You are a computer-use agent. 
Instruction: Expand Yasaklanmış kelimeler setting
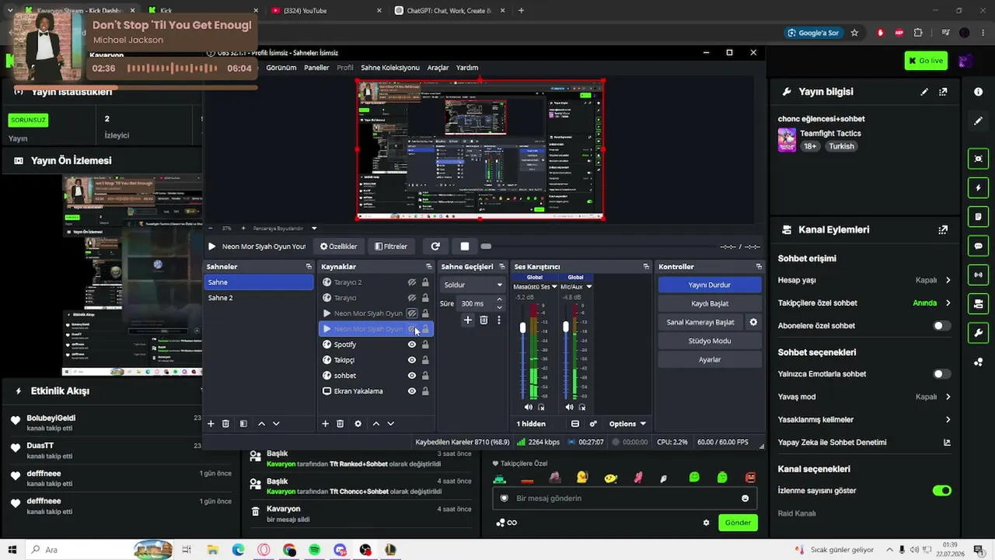tap(948, 420)
